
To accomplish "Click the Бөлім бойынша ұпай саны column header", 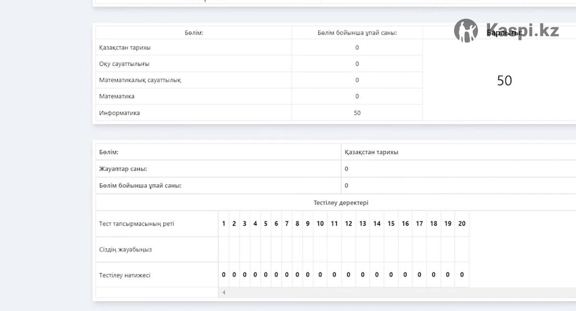I will [x=357, y=33].
